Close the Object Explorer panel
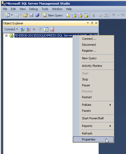126x154 pixels. 96,23
